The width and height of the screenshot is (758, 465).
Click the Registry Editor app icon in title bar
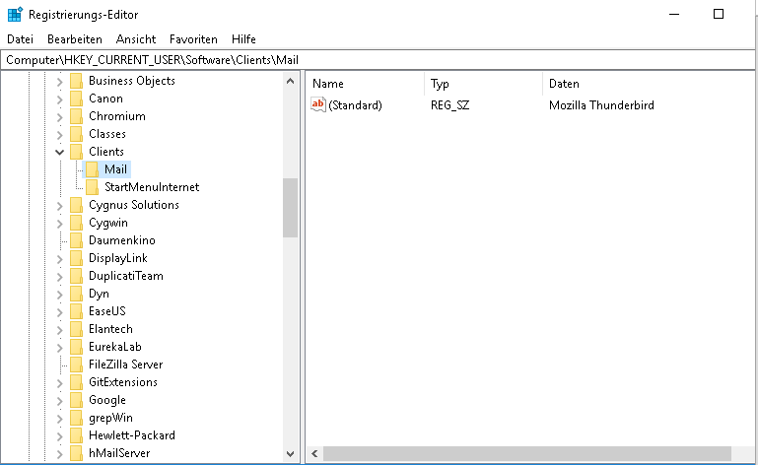[x=15, y=15]
